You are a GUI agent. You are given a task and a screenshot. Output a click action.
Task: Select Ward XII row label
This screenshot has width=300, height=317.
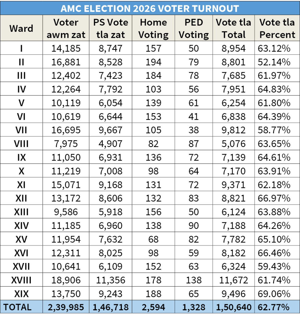coord(21,198)
